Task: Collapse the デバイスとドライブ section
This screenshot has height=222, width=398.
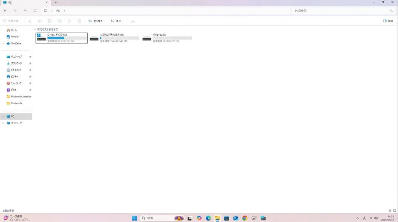Action: coord(35,30)
